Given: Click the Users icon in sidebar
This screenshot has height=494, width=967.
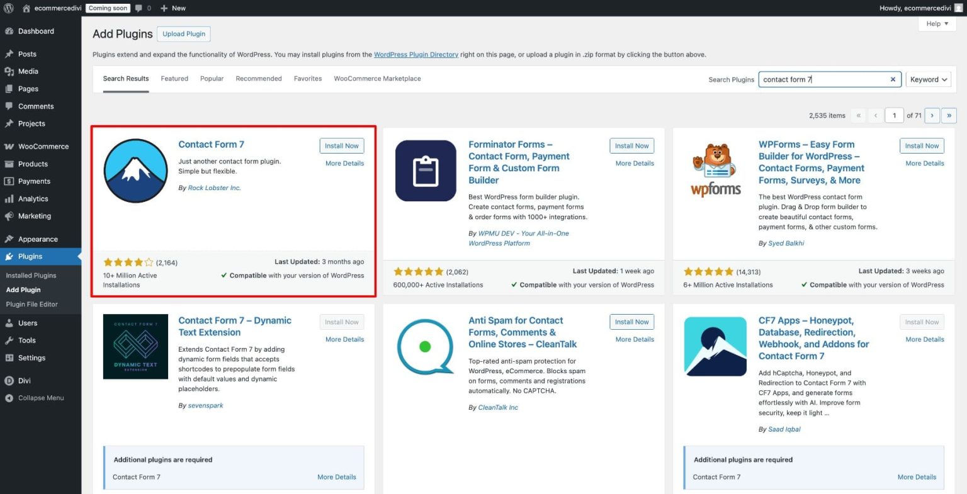Looking at the screenshot, I should tap(9, 323).
